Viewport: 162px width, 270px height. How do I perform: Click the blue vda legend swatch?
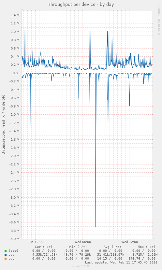click(6, 255)
